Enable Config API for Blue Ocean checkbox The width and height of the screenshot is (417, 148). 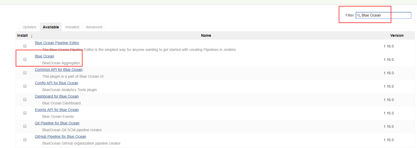pyautogui.click(x=25, y=86)
